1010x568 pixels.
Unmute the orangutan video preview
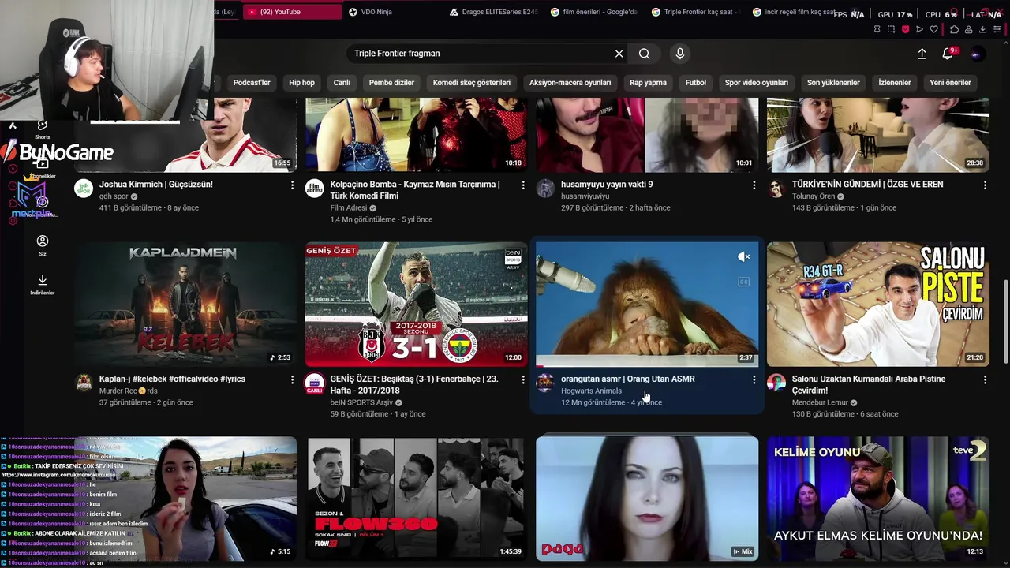tap(743, 256)
